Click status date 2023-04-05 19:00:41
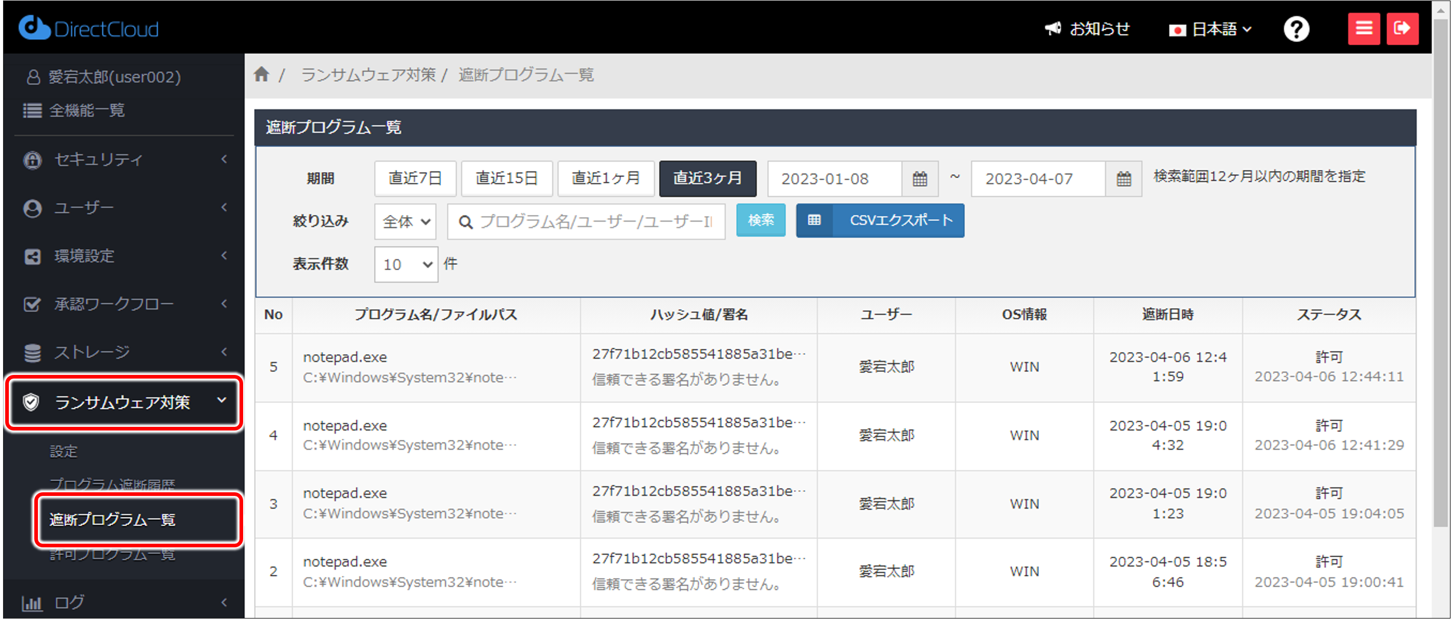 click(x=1329, y=582)
